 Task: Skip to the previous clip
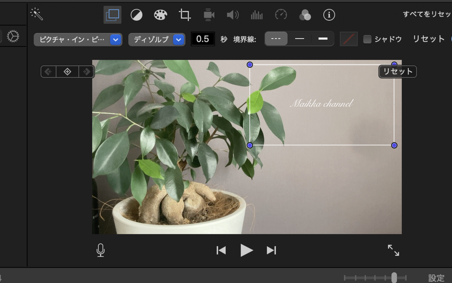221,250
